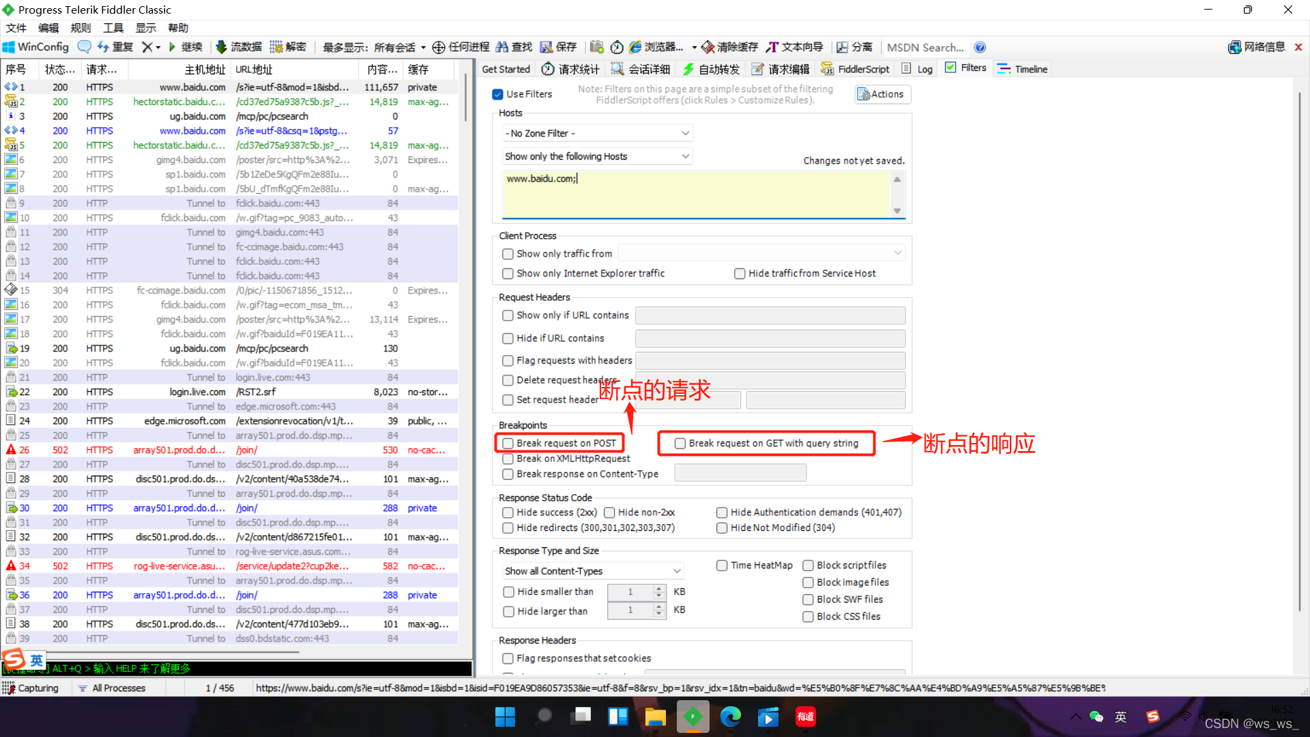Open Show all Content-Types dropdown
The width and height of the screenshot is (1310, 737).
[x=593, y=571]
